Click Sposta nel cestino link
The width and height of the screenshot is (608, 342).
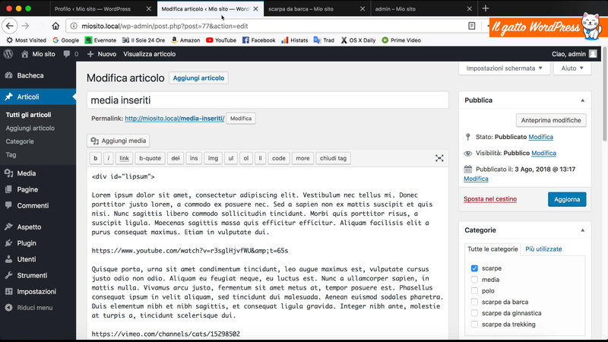tap(490, 199)
